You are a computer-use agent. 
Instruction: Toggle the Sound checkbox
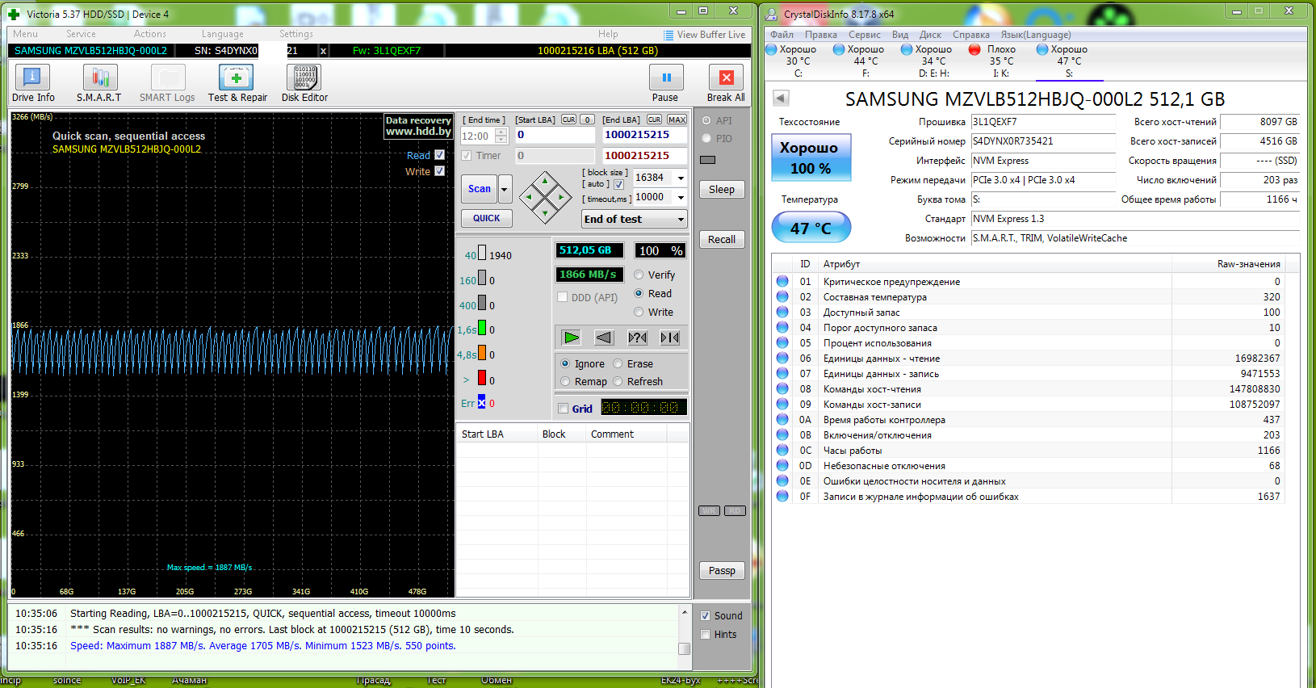click(x=705, y=615)
